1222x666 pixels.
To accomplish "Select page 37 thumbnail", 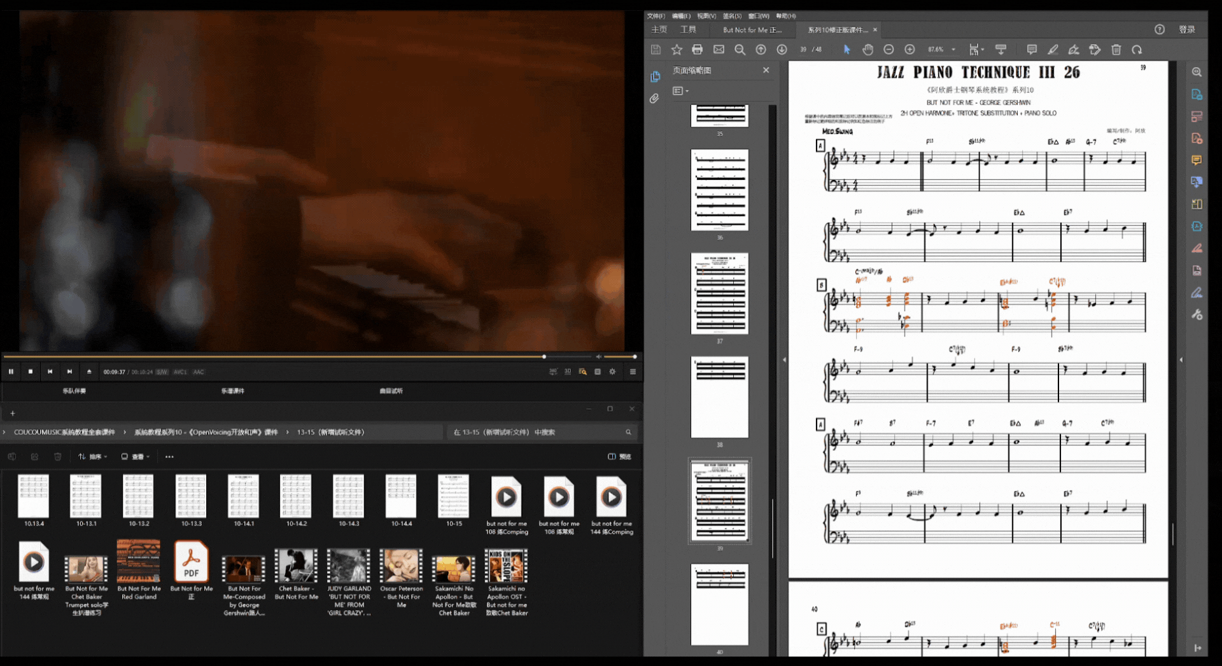I will (x=720, y=293).
